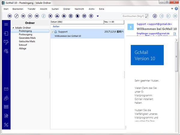Click the sidebar receive mail arrow icon
Viewport: 180px width, 135px height.
pos(6,33)
